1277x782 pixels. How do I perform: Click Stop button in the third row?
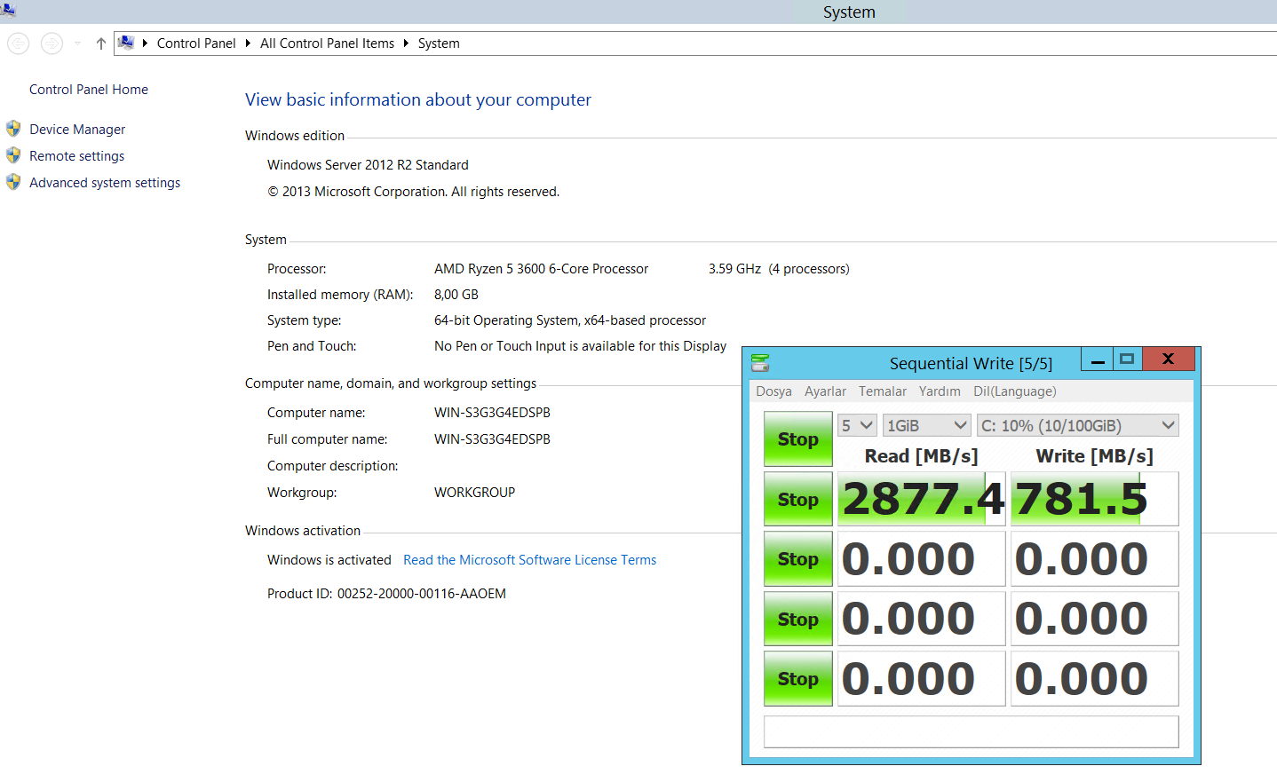tap(798, 559)
